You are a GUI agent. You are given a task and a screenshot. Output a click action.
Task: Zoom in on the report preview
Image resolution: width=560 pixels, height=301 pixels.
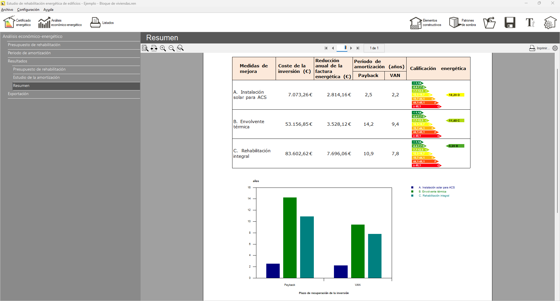(163, 48)
